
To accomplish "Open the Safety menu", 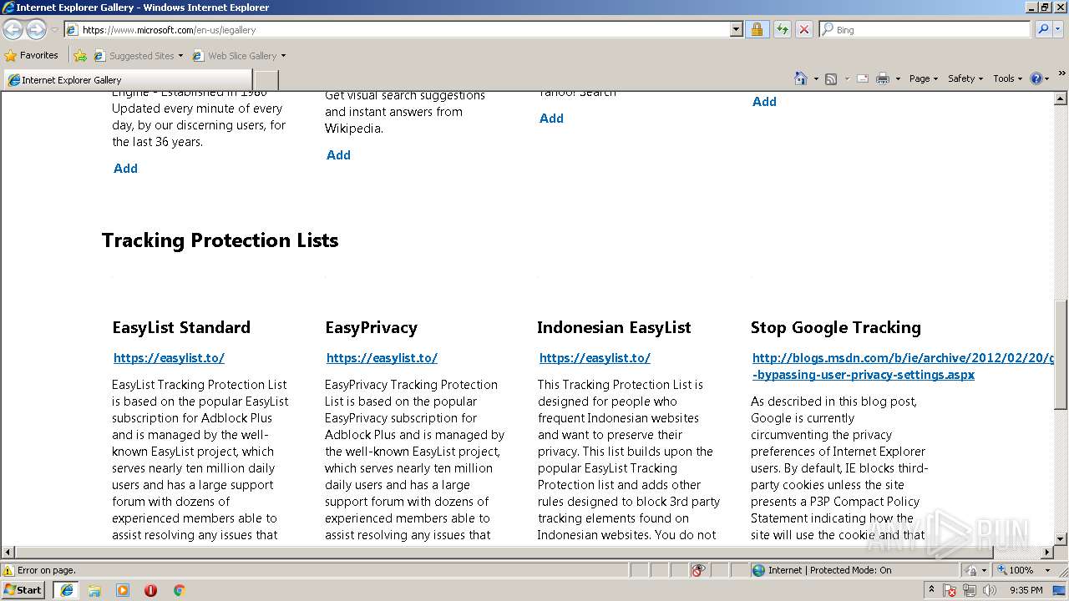I will tap(965, 78).
